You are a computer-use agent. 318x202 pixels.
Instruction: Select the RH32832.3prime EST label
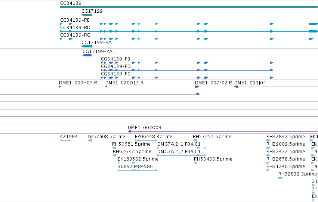(x=297, y=174)
